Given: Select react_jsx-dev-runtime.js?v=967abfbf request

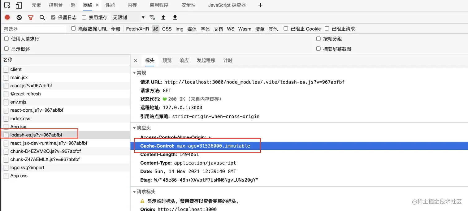Looking at the screenshot, I should click(x=65, y=143).
